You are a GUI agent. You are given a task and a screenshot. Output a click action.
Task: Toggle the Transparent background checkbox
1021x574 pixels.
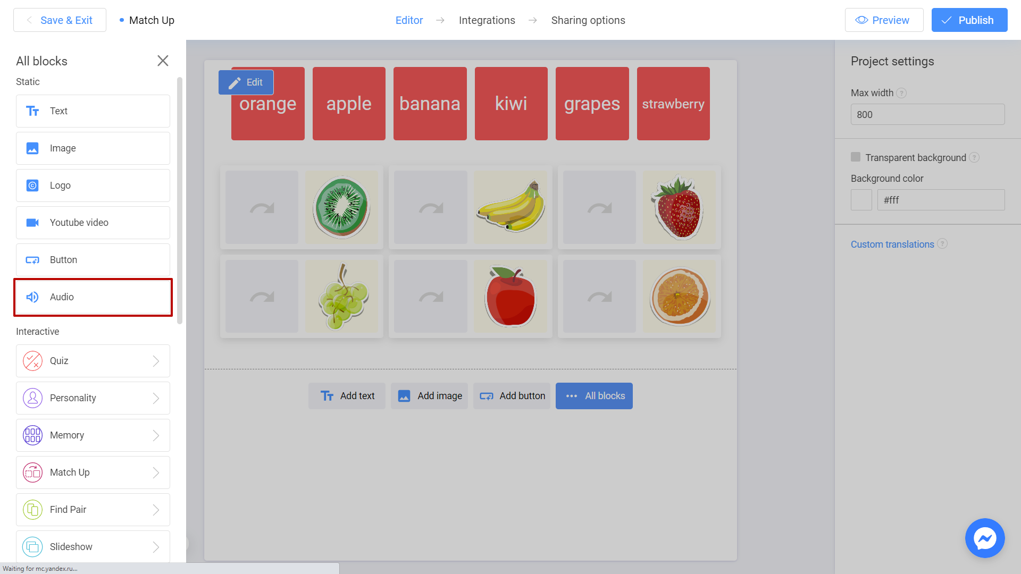(856, 157)
